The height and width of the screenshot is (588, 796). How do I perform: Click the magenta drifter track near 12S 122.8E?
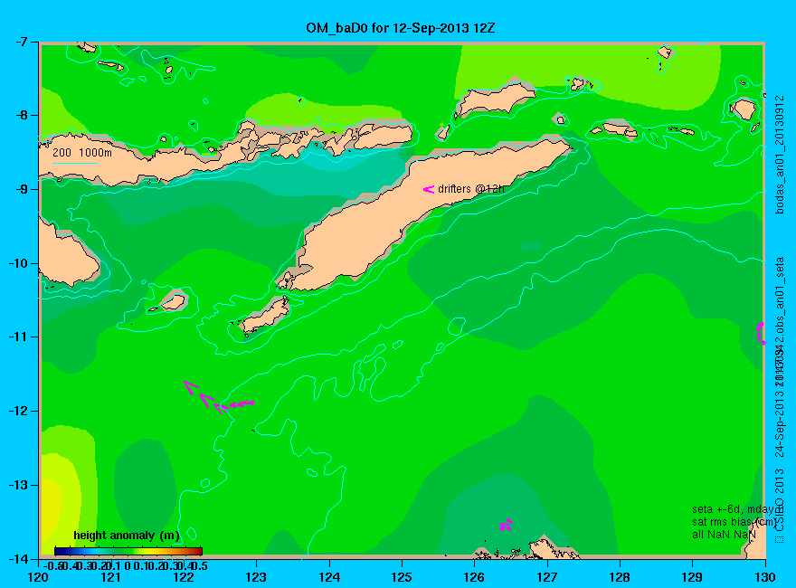point(219,398)
